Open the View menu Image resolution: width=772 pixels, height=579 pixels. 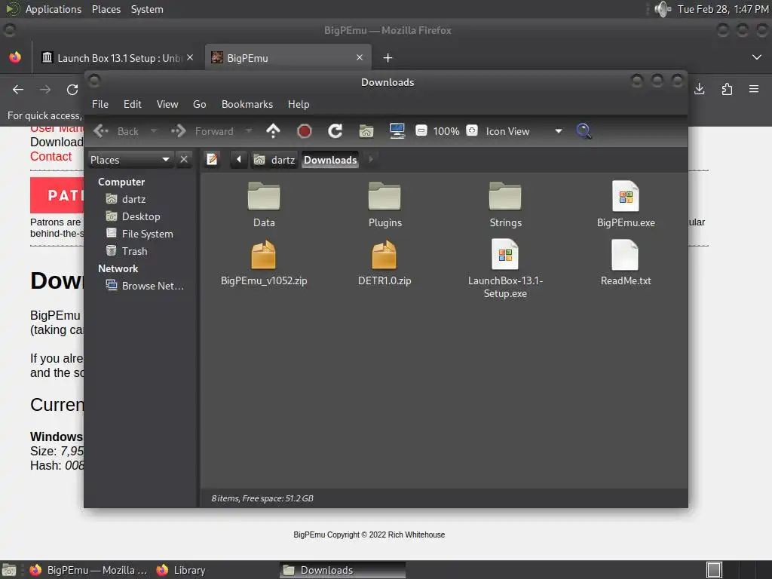click(167, 104)
